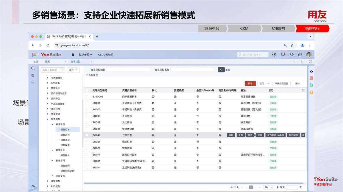Open the headset customer service icon
The width and height of the screenshot is (343, 192).
click(292, 55)
